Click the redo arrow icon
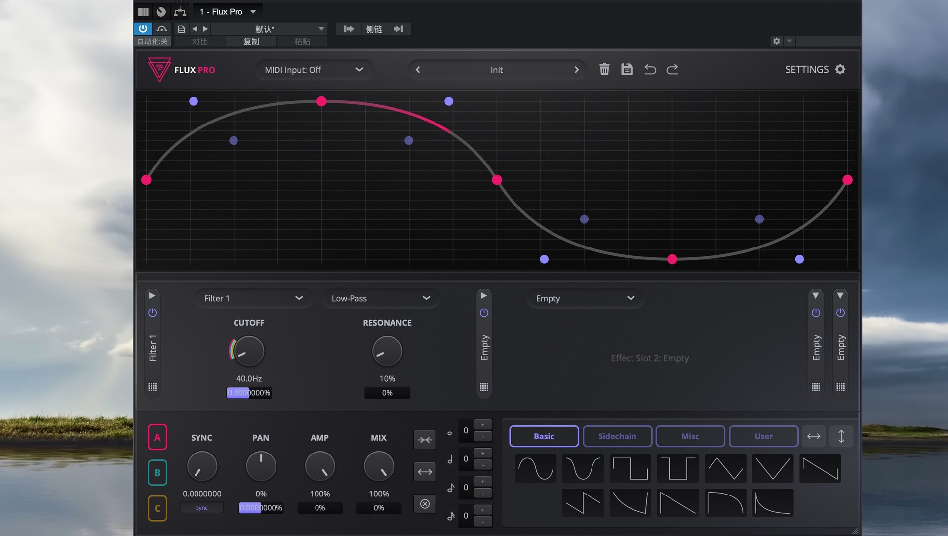Screen dimensions: 948x536 coord(672,69)
